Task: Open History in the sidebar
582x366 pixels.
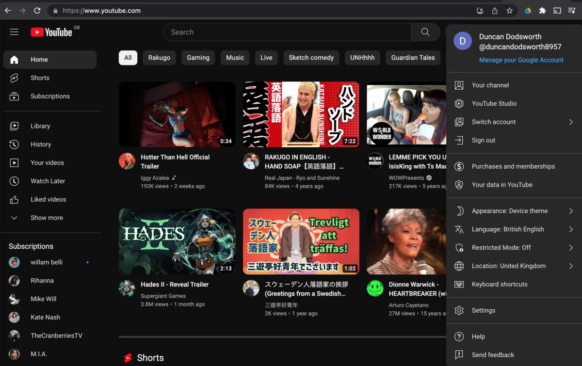Action: 50,144
